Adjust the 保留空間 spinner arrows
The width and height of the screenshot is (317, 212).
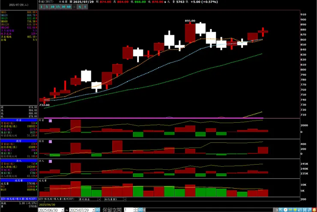coord(136,210)
